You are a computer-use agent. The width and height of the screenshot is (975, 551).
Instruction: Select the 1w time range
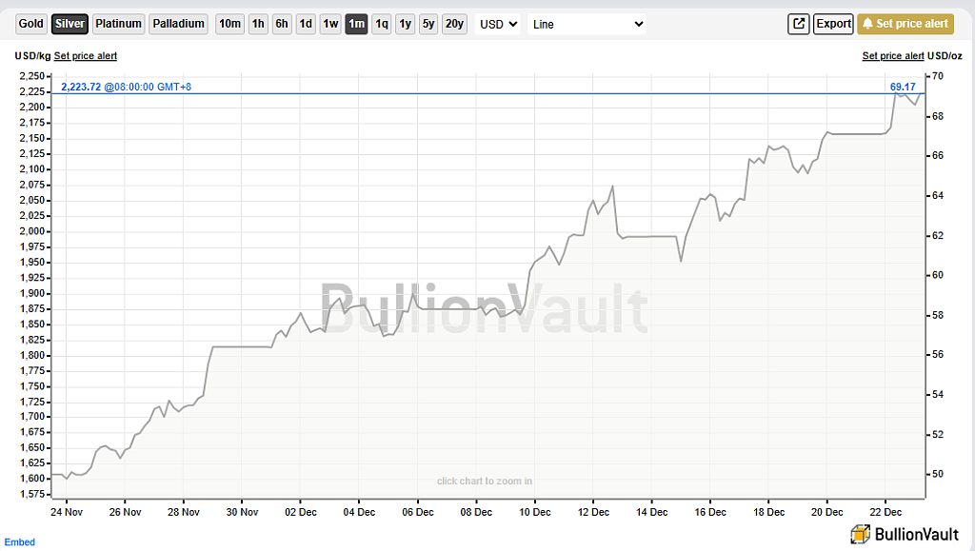330,24
